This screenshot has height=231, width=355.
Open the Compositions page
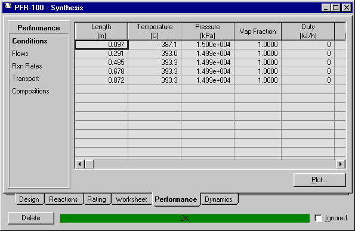coord(30,91)
